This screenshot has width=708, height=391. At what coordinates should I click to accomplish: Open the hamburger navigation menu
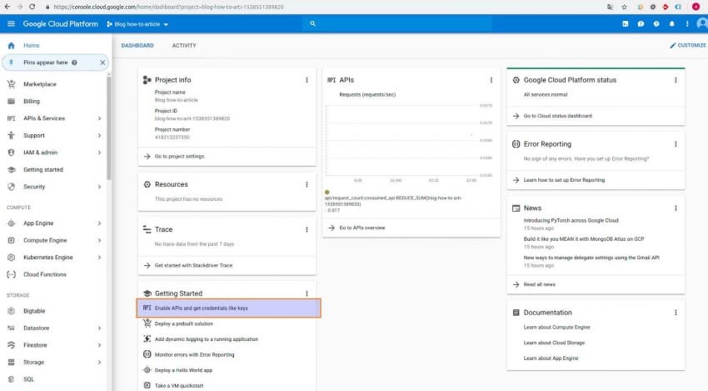(12, 24)
